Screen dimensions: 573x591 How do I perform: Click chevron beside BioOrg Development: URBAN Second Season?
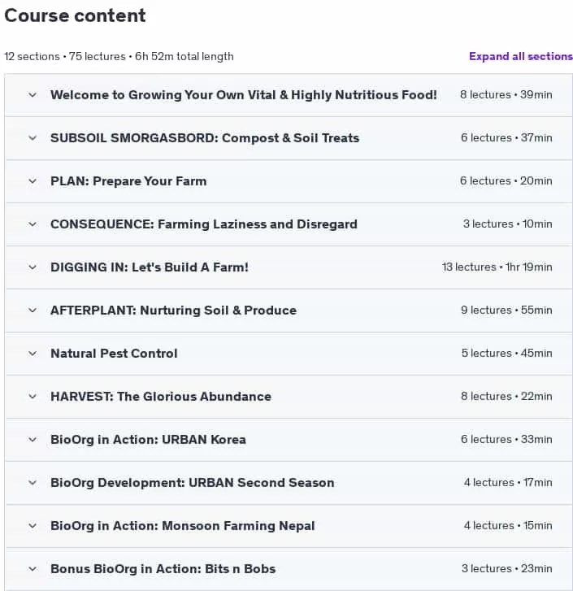[x=33, y=483]
